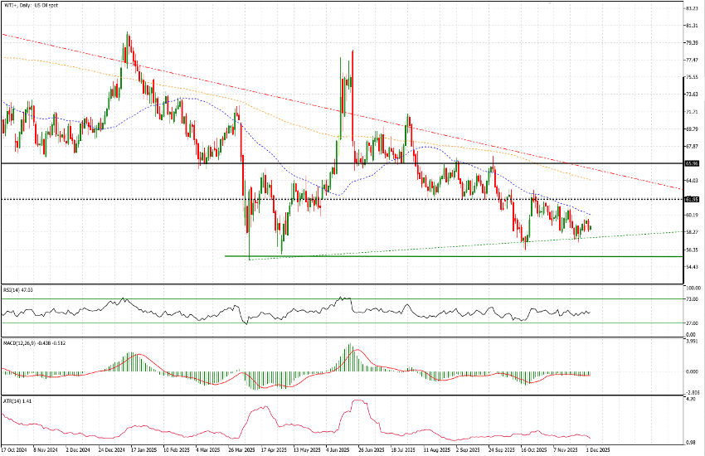Click the most recent candle on chart
Viewport: 705px width, 456px height.
[590, 226]
